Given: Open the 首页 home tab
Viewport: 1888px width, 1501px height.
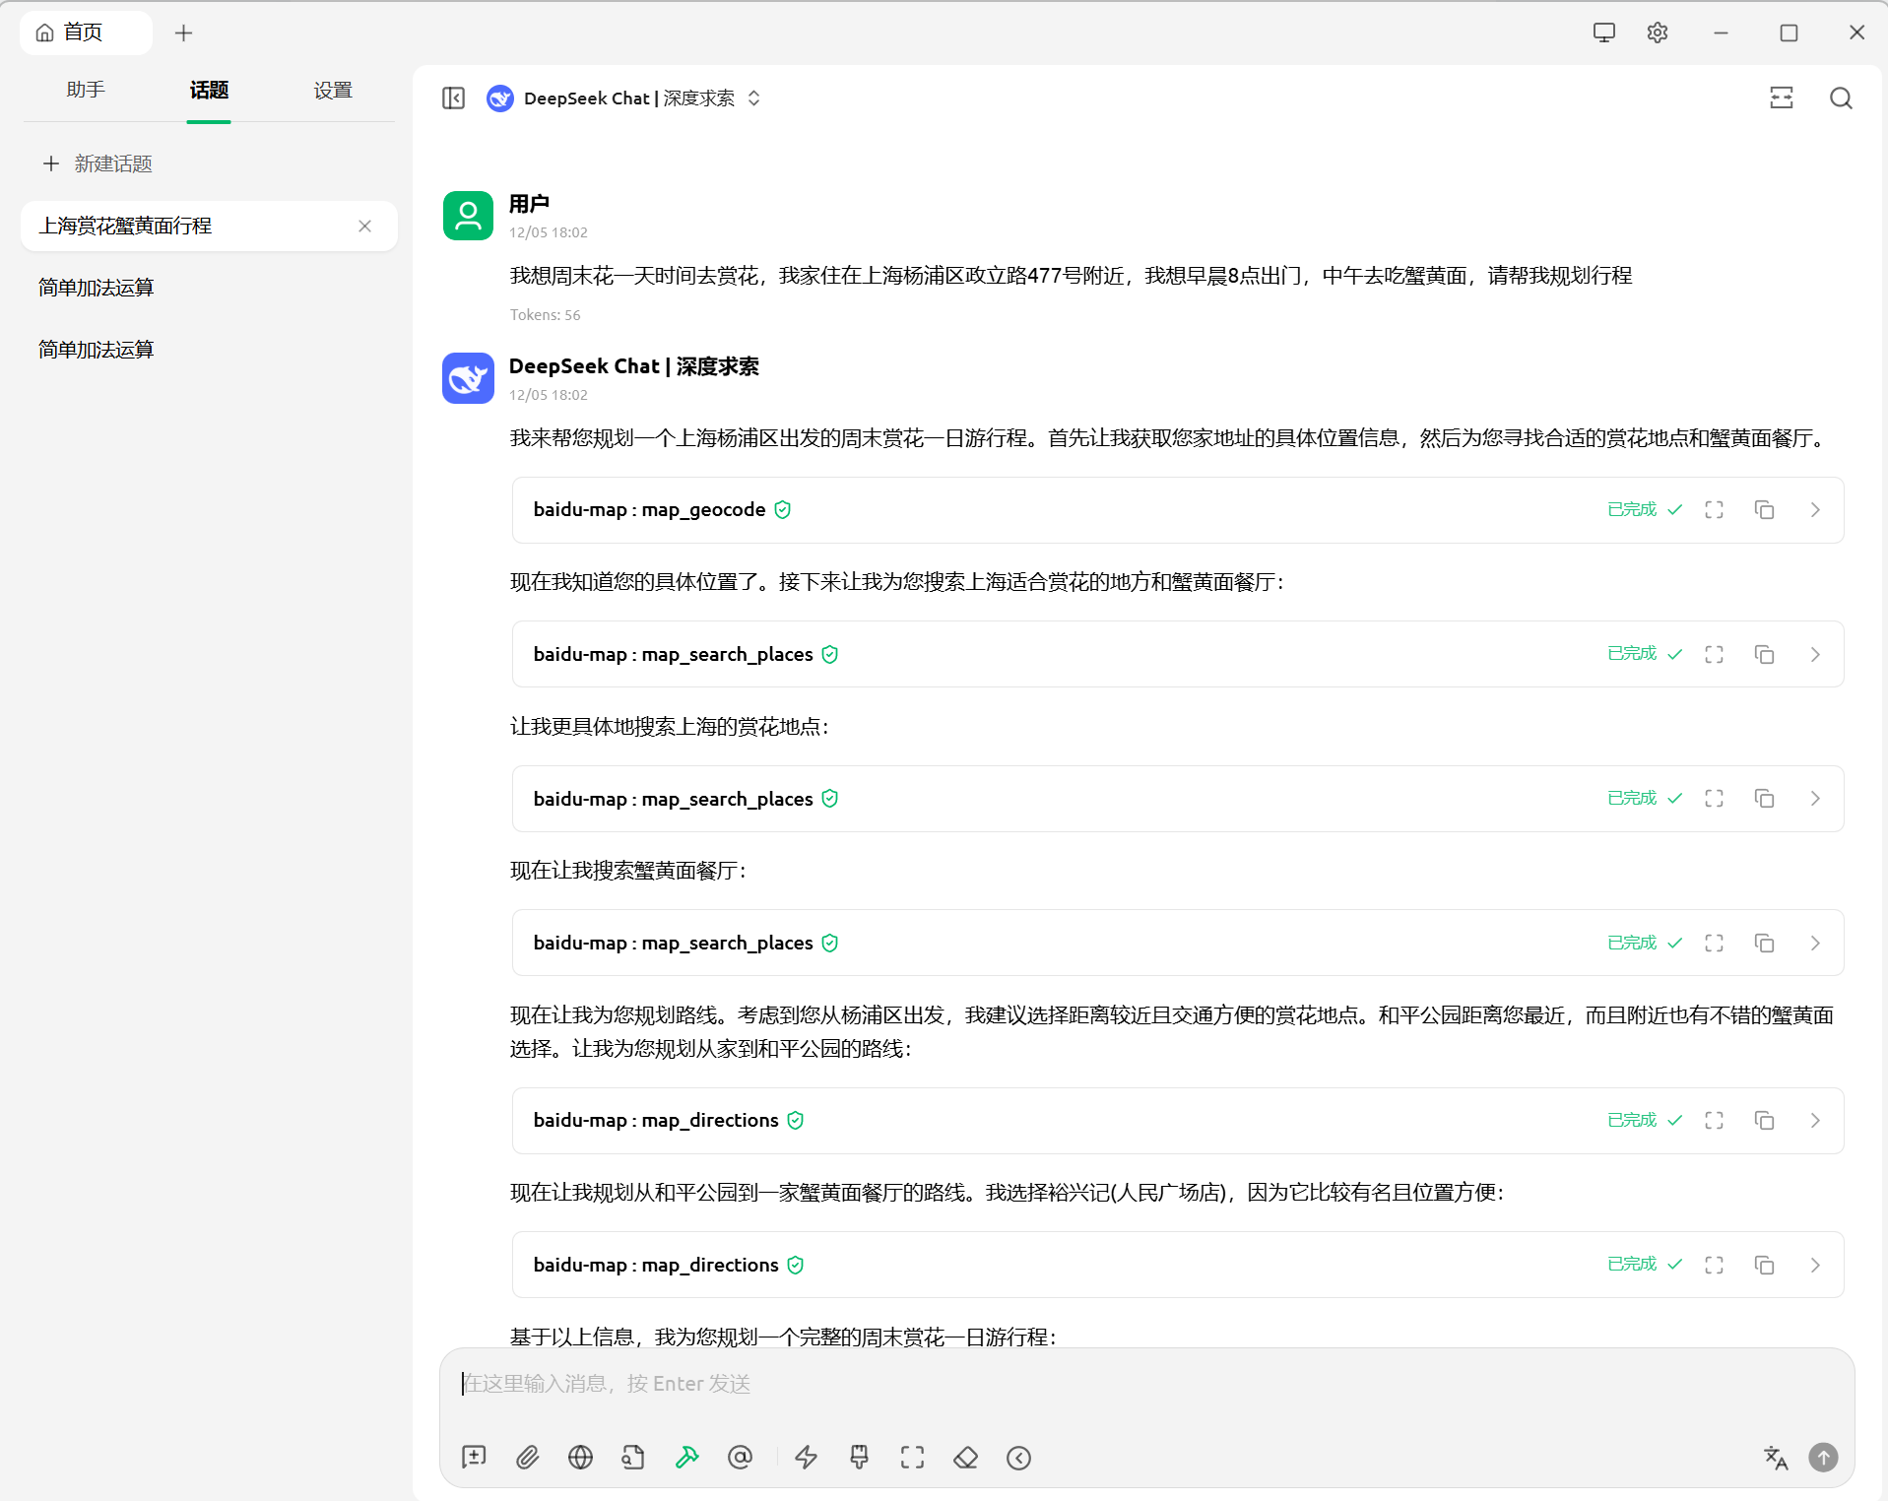Looking at the screenshot, I should coord(85,33).
